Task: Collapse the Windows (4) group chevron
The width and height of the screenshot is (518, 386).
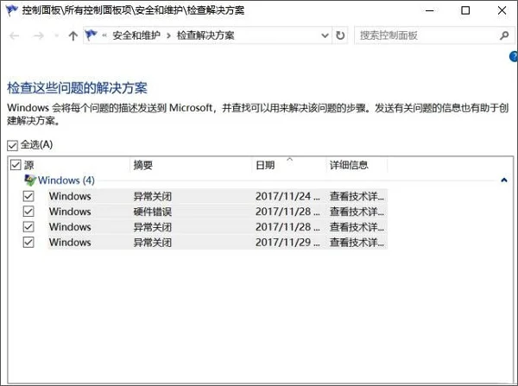Action: [x=504, y=180]
